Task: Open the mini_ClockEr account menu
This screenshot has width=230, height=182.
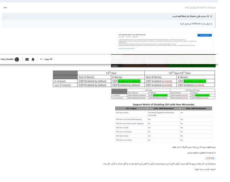Action: click(6, 59)
